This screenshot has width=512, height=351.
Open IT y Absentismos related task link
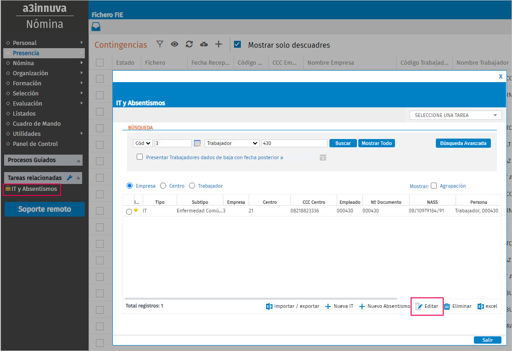point(34,189)
